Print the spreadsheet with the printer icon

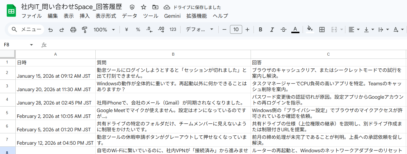click(73, 29)
